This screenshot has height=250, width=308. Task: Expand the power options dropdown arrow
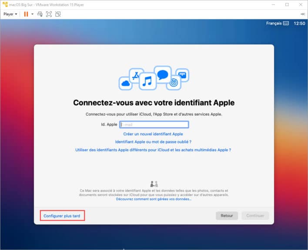point(33,14)
